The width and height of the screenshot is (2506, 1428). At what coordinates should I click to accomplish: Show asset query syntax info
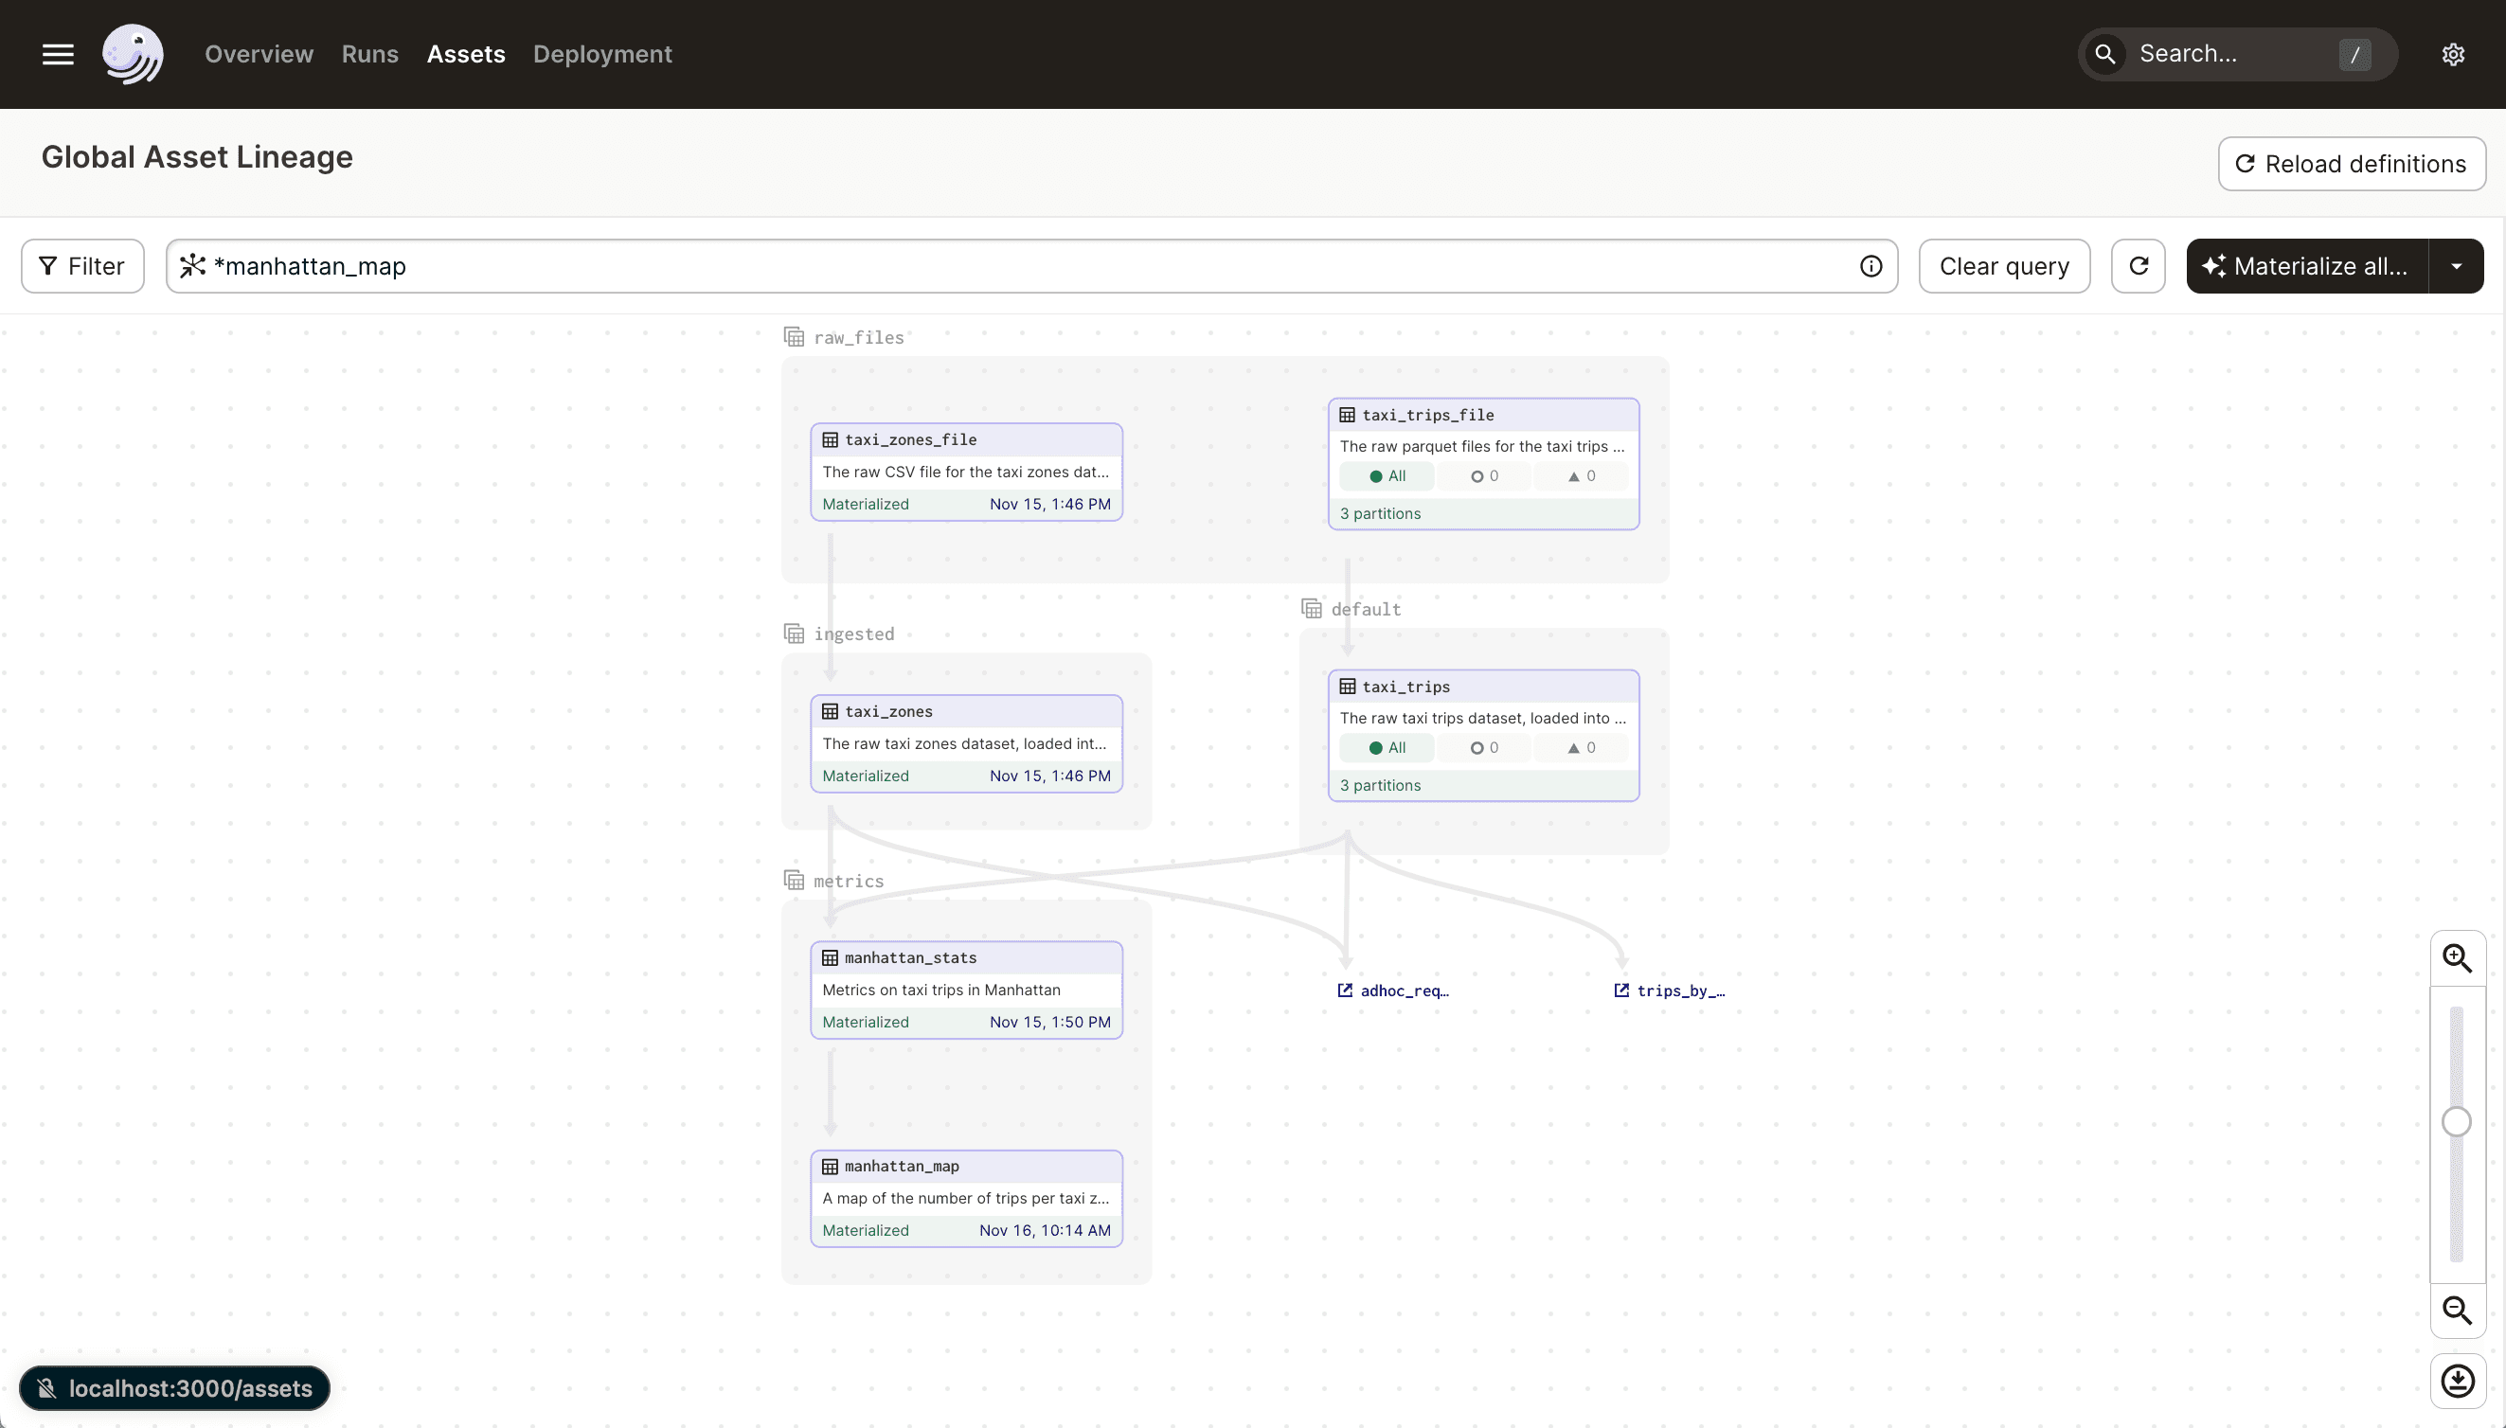tap(1870, 266)
